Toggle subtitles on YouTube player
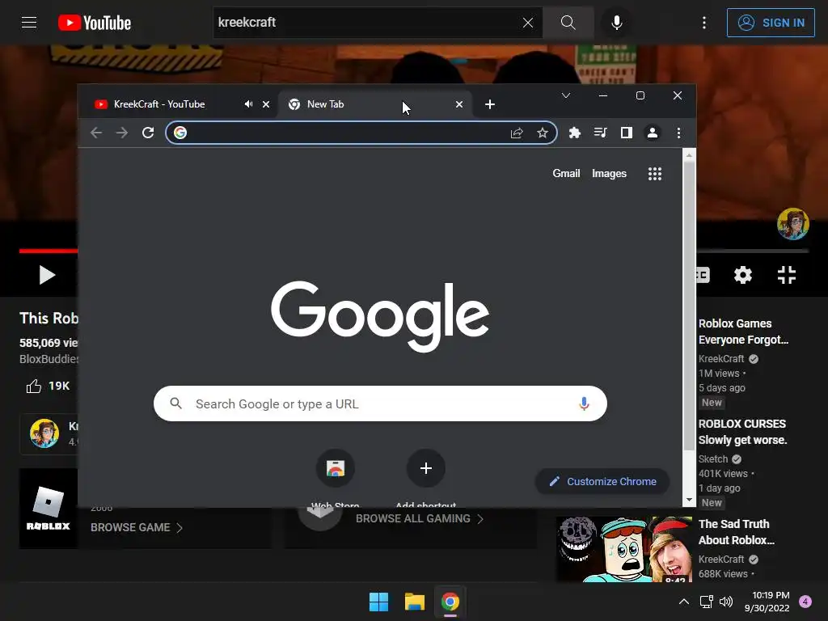828x621 pixels. (x=703, y=275)
